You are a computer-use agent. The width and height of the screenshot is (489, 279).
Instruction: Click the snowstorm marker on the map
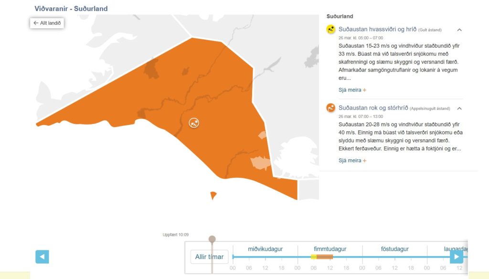194,123
